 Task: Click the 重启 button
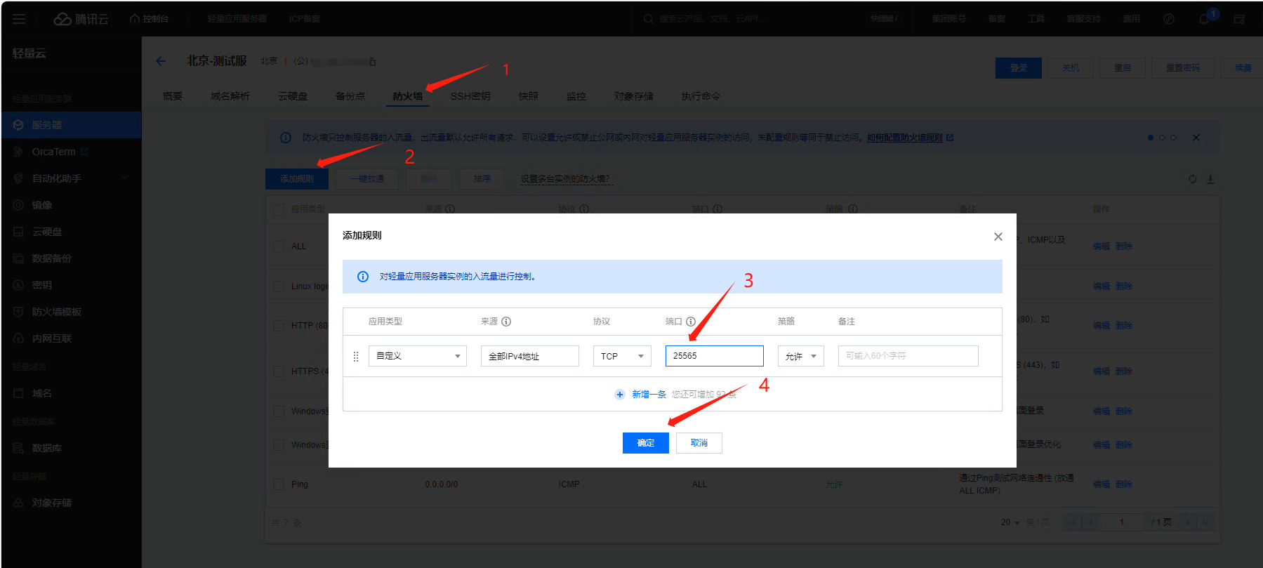(1123, 68)
